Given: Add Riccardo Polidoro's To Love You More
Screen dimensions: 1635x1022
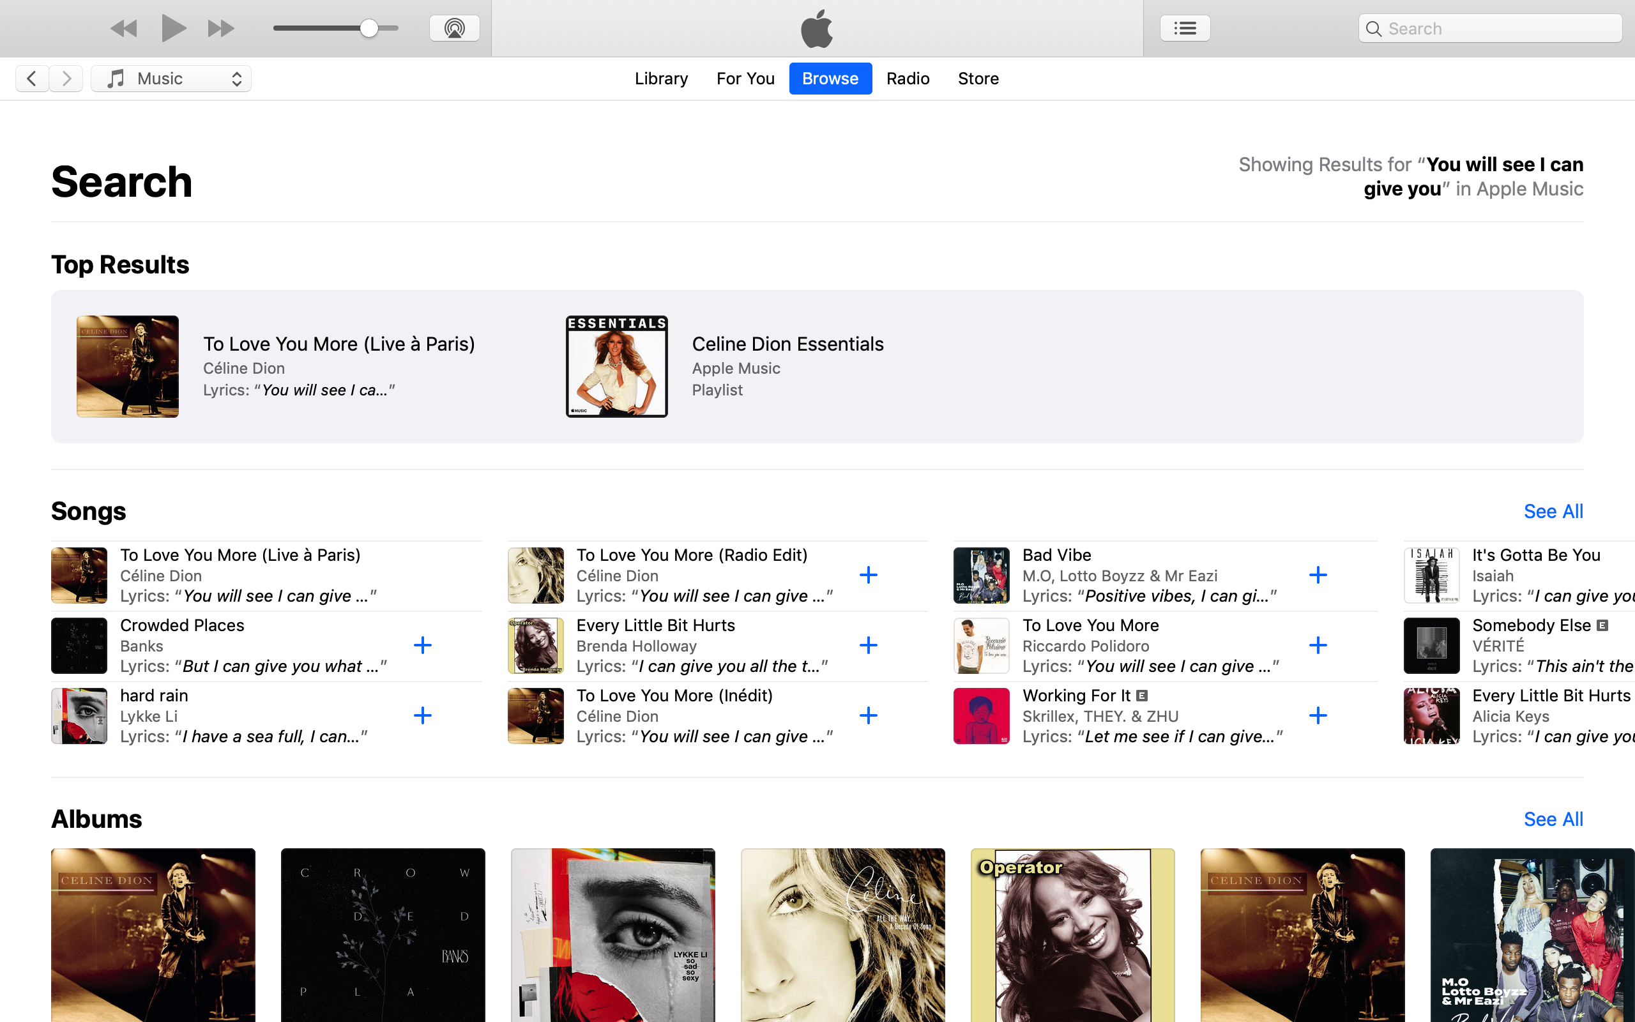Looking at the screenshot, I should [x=1318, y=646].
